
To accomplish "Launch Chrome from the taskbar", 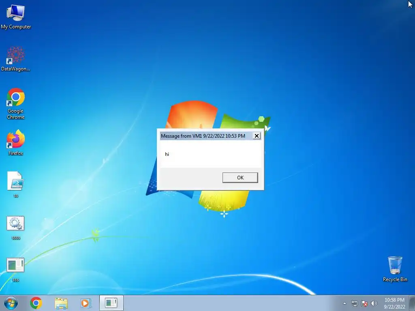I will [36, 303].
